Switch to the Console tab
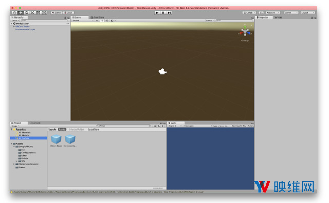Image resolution: width=329 pixels, height=203 pixels. point(35,123)
